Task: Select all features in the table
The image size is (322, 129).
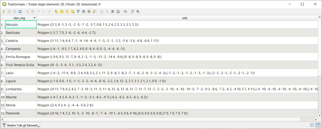Action: point(62,12)
